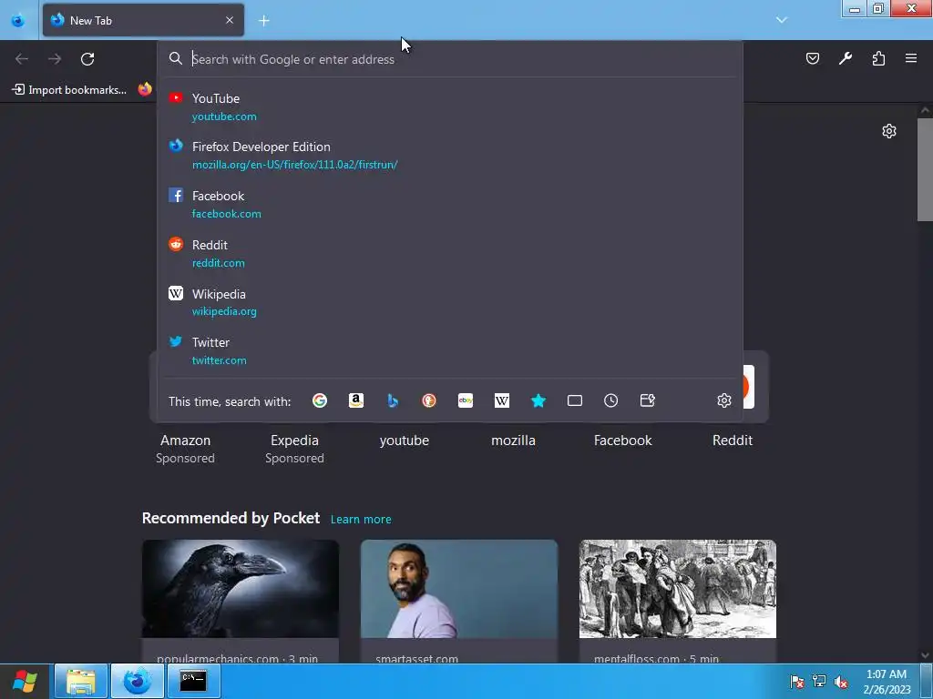Open Action Center flag tray icon
This screenshot has width=933, height=699.
(796, 682)
